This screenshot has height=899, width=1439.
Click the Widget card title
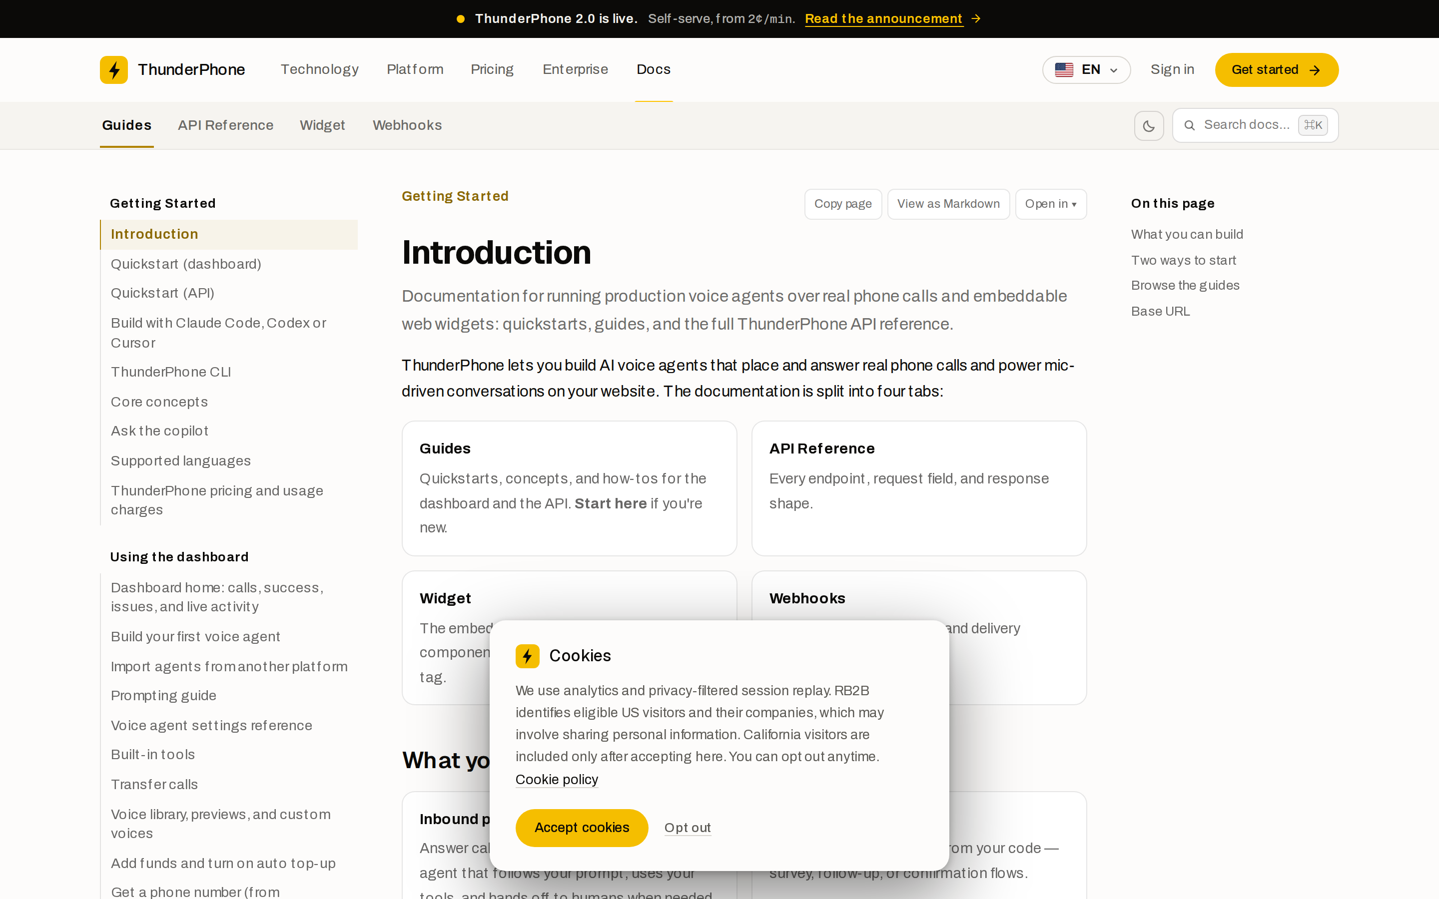(445, 599)
